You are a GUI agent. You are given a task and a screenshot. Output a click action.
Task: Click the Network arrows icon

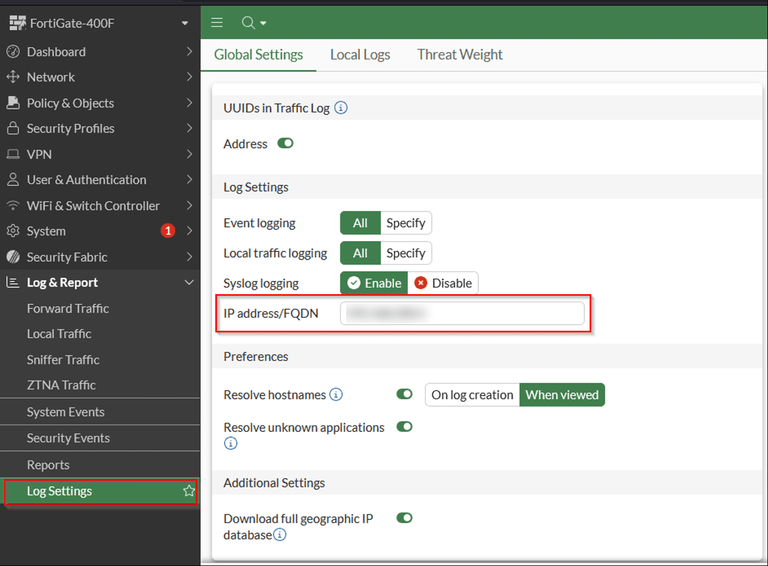coord(13,77)
